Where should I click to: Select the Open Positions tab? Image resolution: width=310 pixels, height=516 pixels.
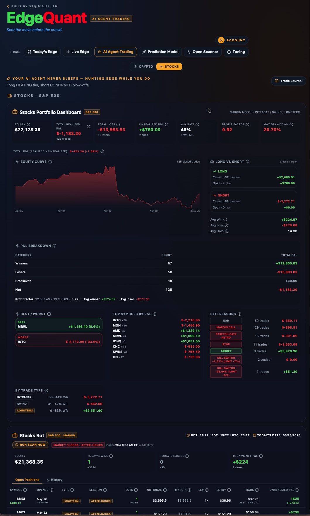coord(27,480)
